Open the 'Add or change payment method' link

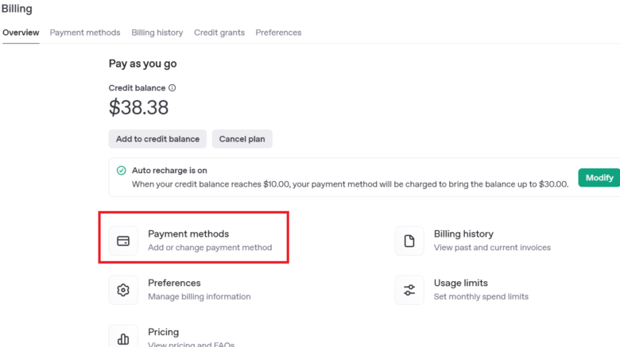coord(210,248)
